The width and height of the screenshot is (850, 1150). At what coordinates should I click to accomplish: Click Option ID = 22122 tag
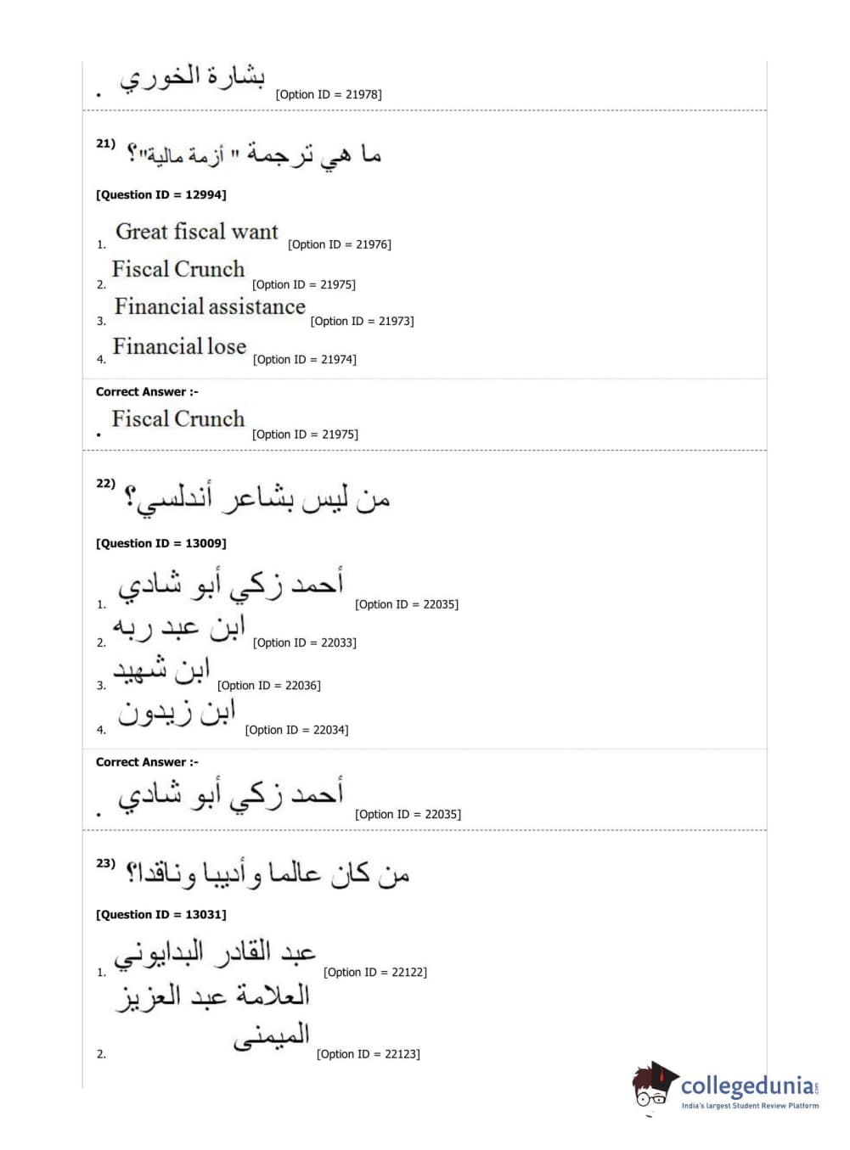tap(374, 972)
